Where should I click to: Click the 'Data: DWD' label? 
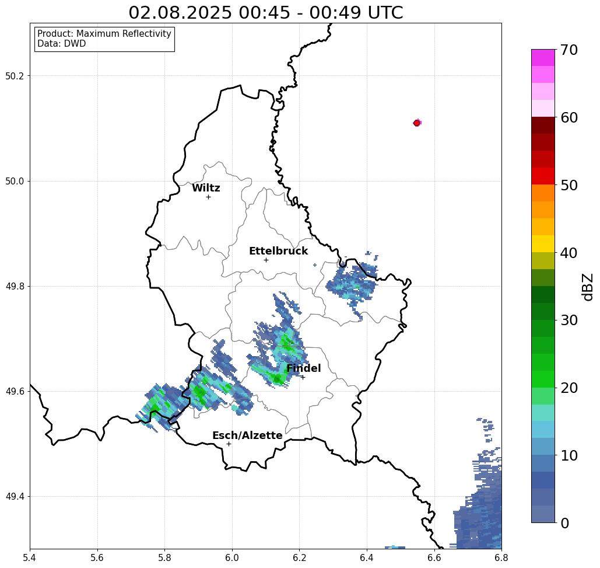(x=62, y=44)
